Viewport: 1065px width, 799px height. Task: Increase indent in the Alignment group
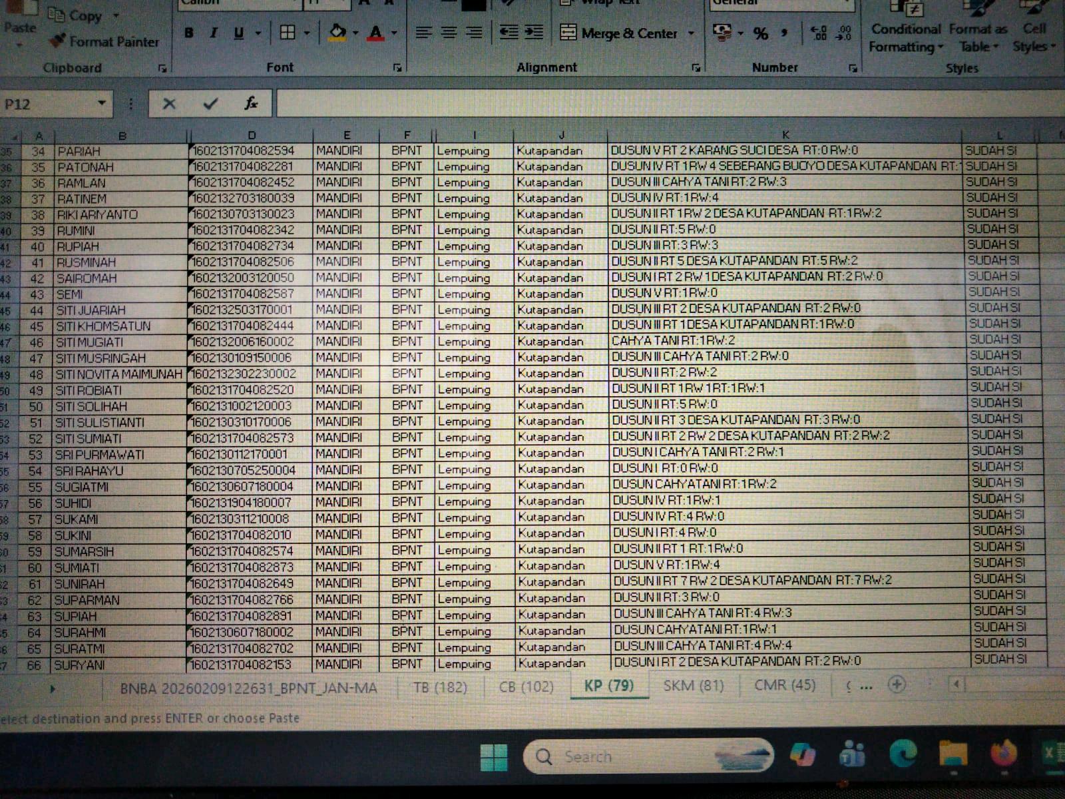click(534, 32)
